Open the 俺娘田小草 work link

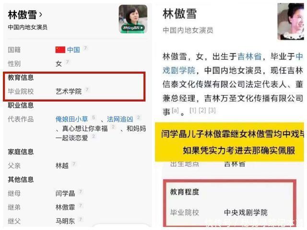[71, 119]
